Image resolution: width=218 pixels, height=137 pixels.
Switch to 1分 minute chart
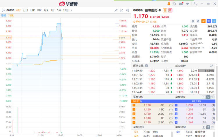point(53,10)
